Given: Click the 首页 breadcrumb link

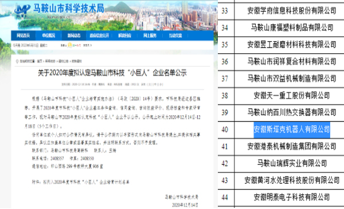Looking at the screenshot, I should (40, 61).
